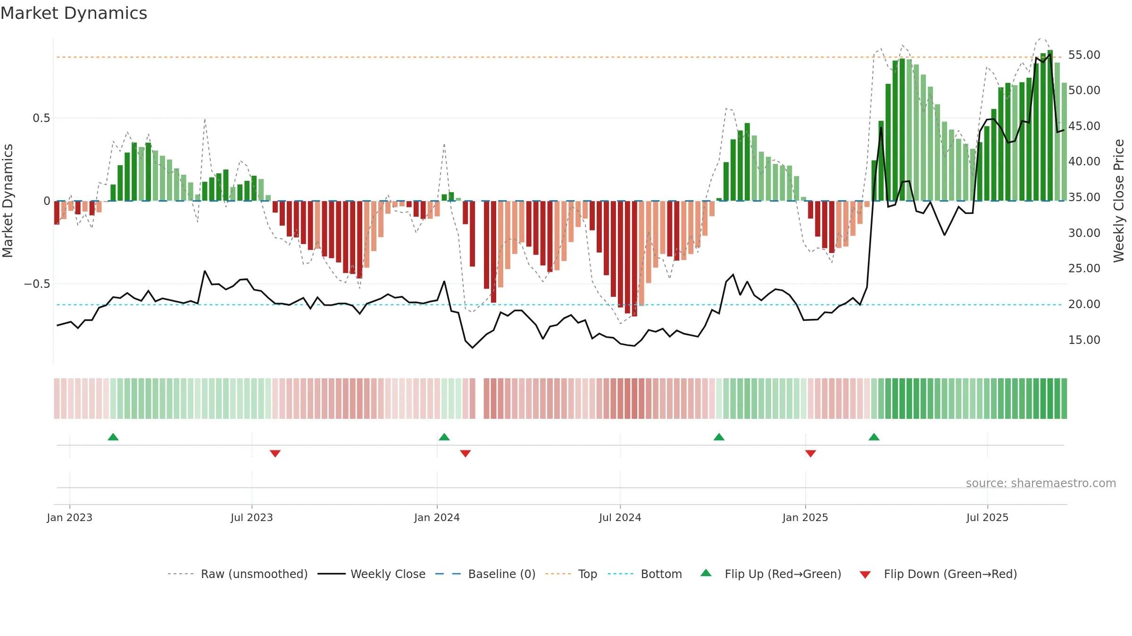Toggle the Weekly Close legend entry

pos(371,574)
